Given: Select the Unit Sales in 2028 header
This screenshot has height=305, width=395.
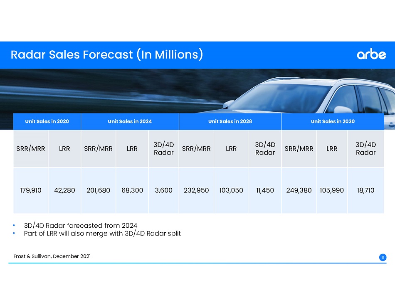Looking at the screenshot, I should [x=230, y=121].
